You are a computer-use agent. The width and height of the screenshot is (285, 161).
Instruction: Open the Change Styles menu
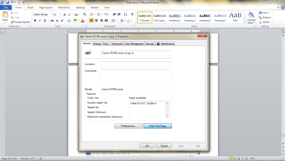click(x=251, y=18)
